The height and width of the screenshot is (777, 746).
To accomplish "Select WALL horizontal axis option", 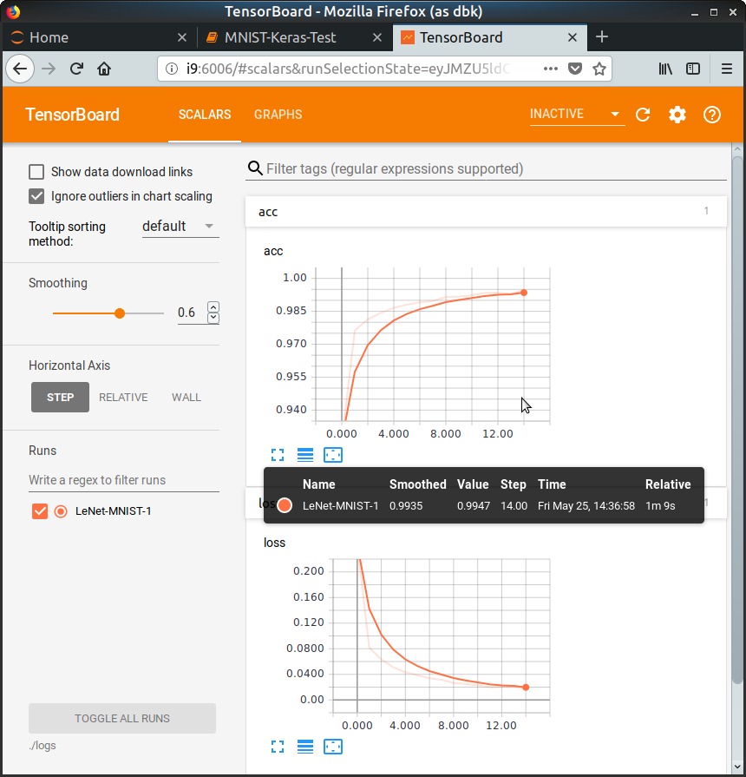I will (186, 398).
